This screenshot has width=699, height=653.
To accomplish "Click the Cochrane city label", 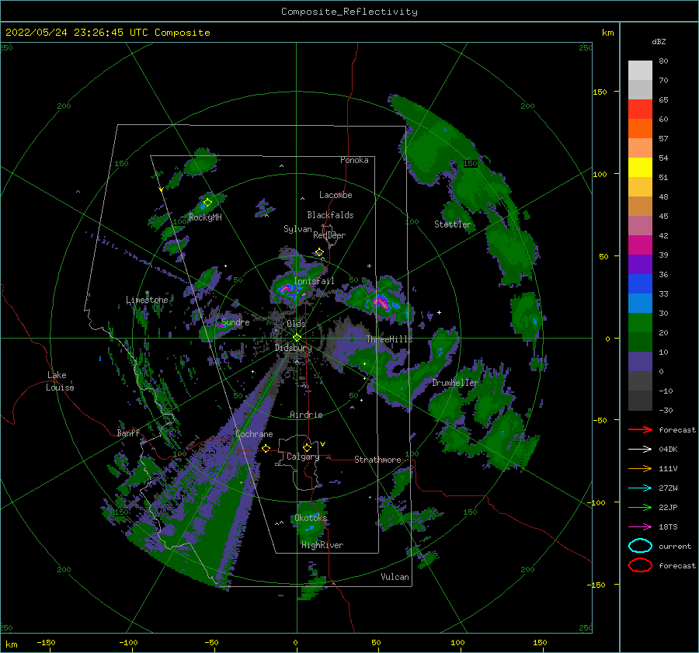I will [254, 434].
